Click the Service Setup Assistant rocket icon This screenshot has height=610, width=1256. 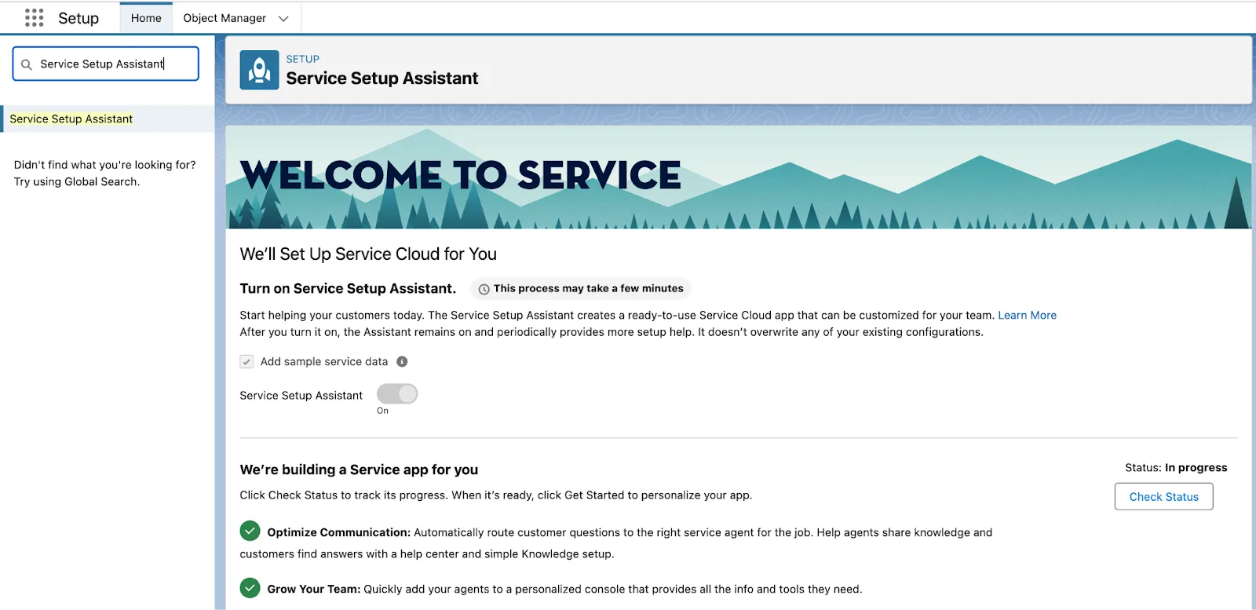tap(259, 70)
